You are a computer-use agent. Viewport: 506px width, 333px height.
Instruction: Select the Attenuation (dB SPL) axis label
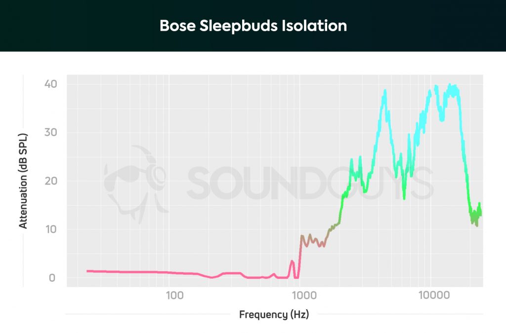[23, 181]
